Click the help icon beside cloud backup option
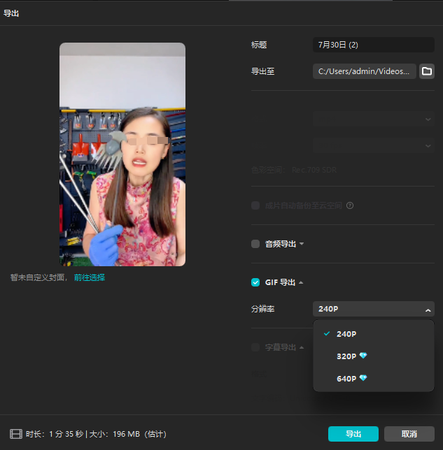This screenshot has width=443, height=450. click(x=349, y=205)
